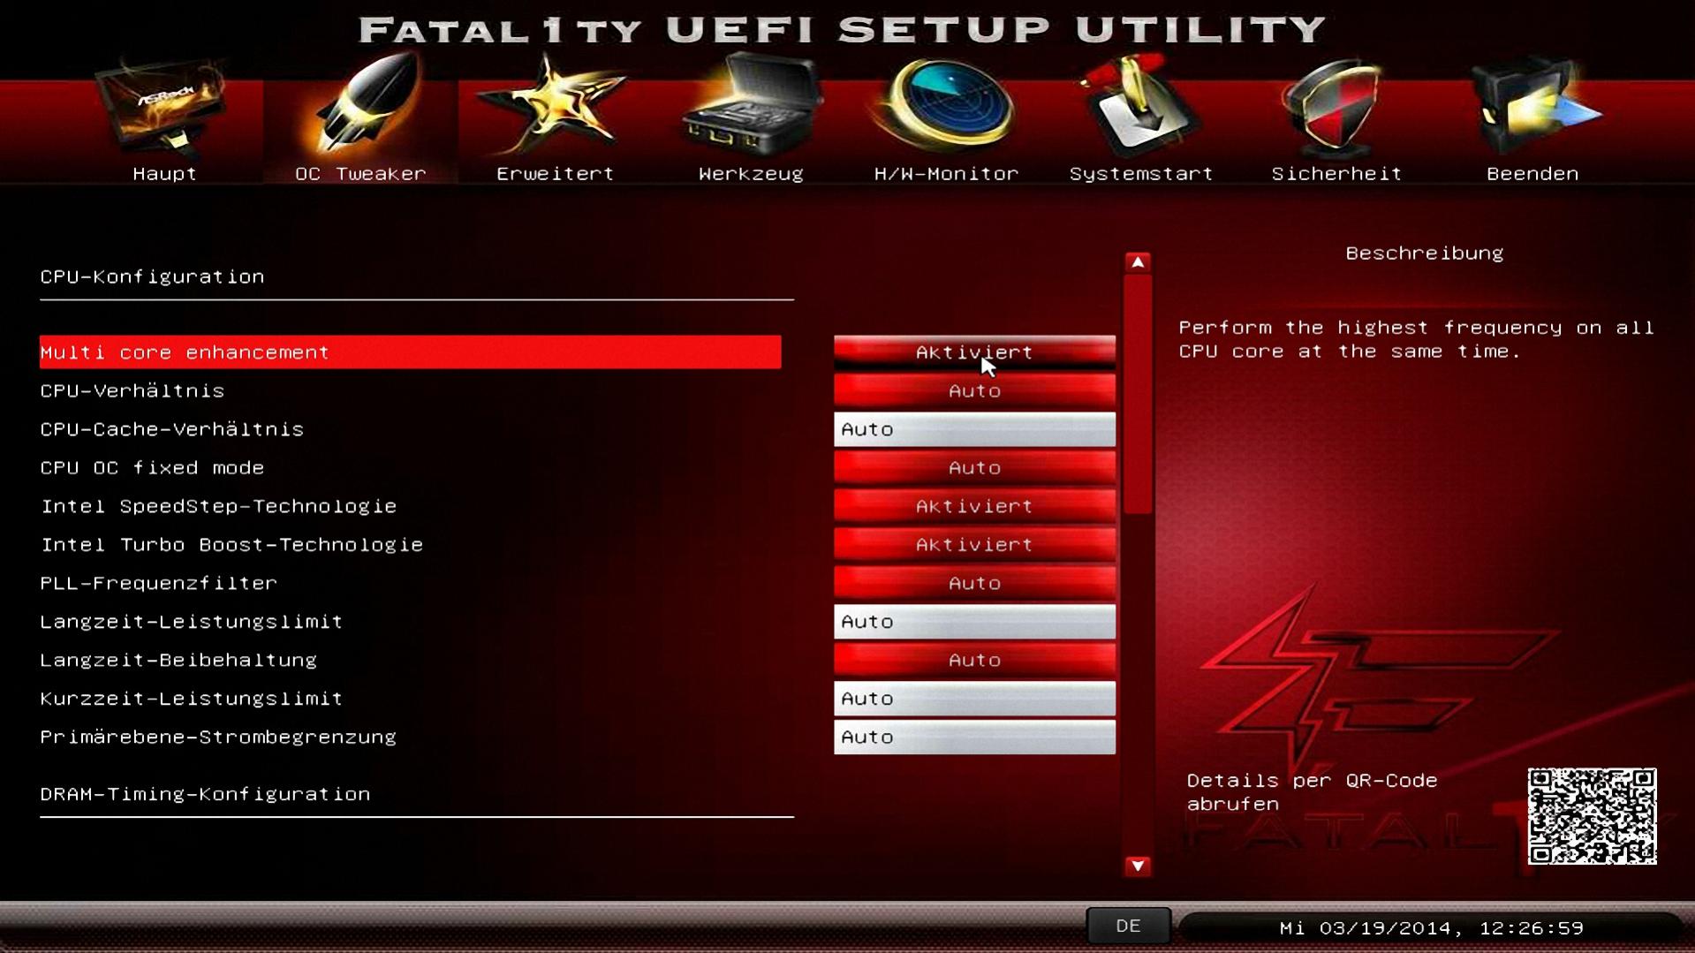
Task: Click the star Erweitert icon
Action: click(x=555, y=104)
